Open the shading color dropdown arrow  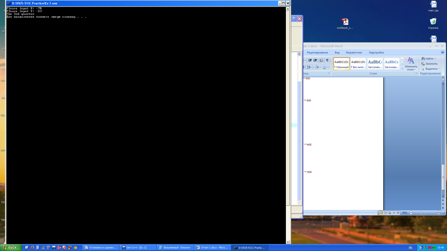tap(320, 67)
